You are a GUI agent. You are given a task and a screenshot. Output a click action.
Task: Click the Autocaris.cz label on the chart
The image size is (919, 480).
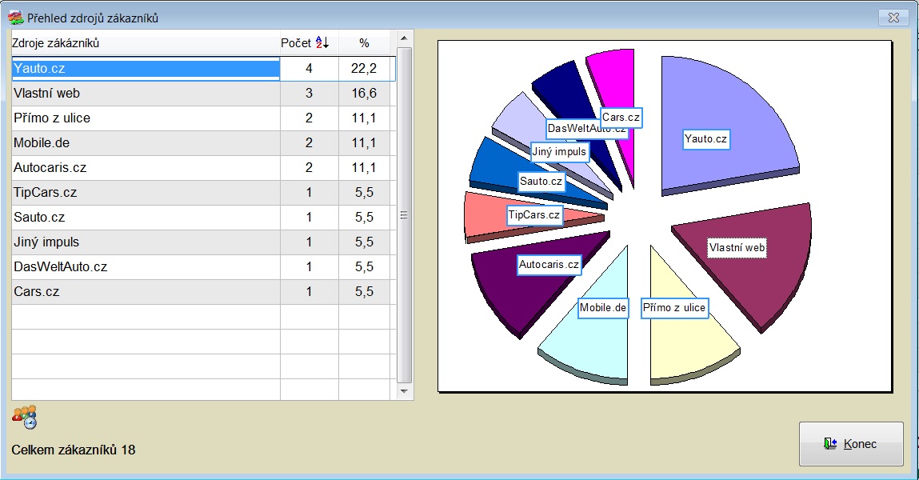[x=549, y=264]
